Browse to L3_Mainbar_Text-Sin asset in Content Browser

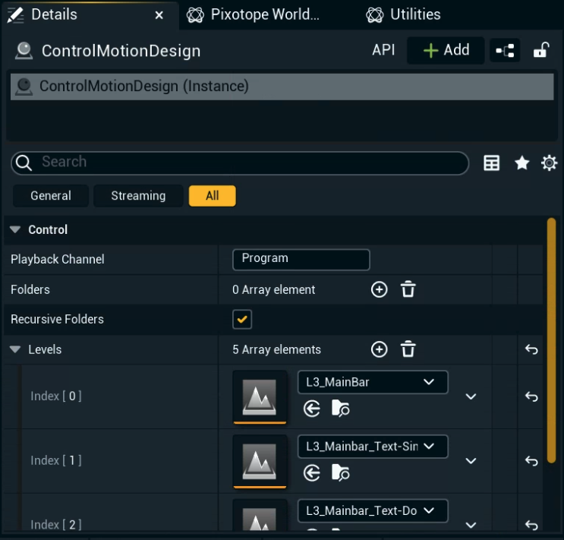[x=341, y=474]
